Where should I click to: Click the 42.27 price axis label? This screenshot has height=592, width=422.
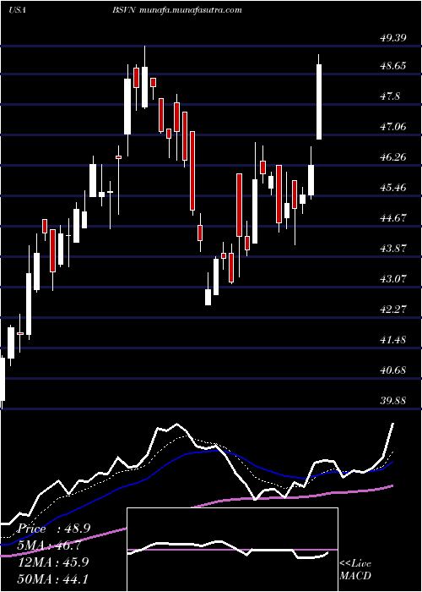(x=392, y=310)
